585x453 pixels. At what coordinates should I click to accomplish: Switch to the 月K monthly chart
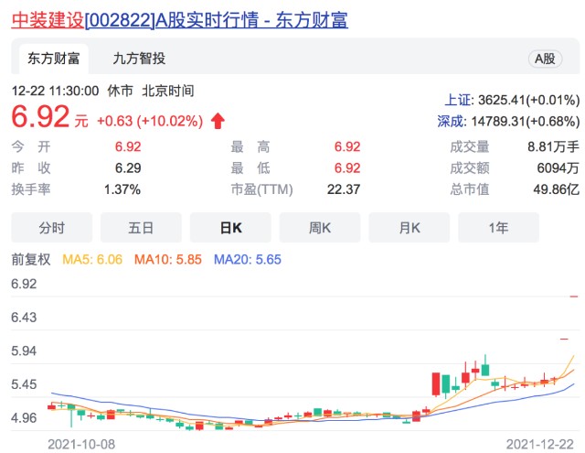[409, 228]
